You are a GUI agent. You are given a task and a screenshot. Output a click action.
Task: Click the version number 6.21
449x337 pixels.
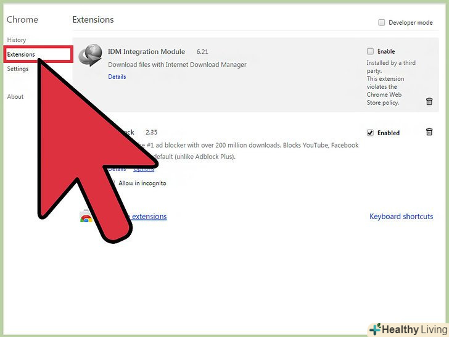202,52
